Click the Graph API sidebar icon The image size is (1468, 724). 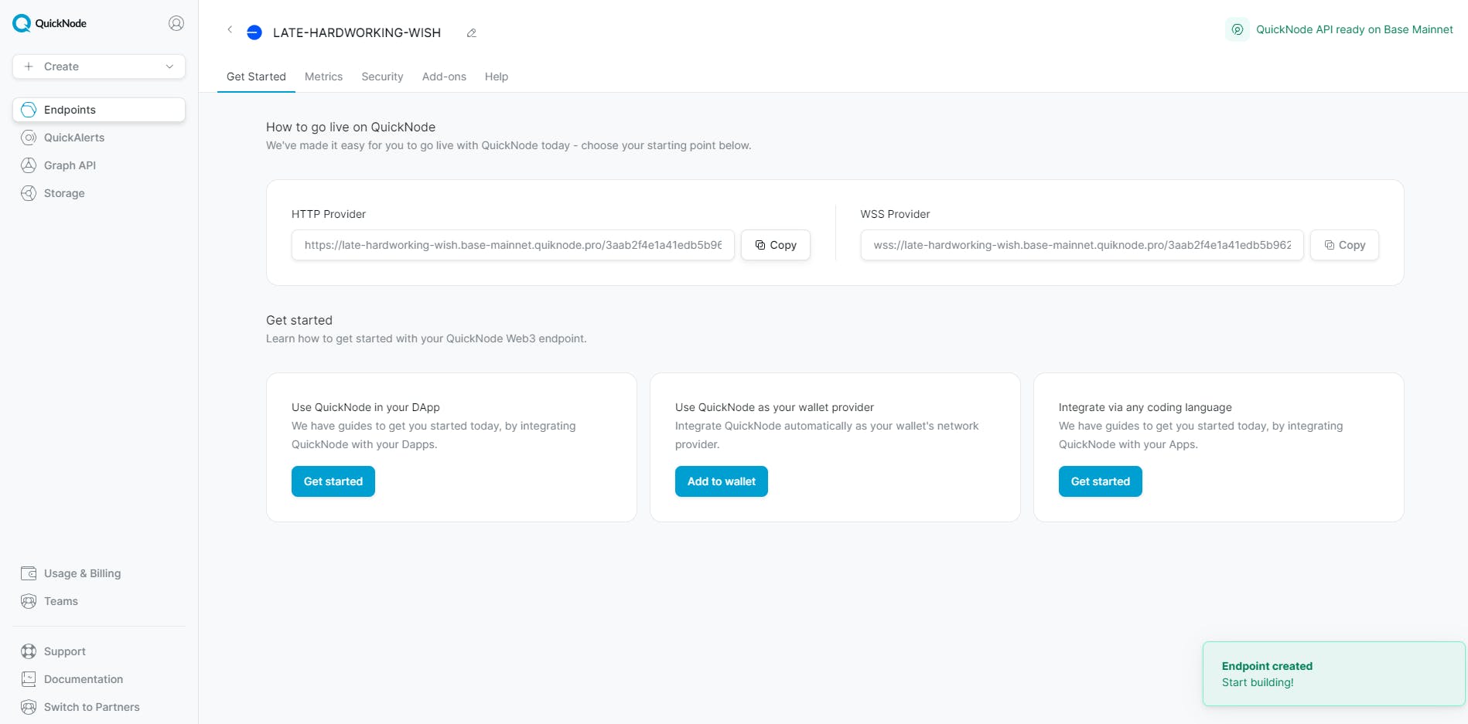pos(29,165)
